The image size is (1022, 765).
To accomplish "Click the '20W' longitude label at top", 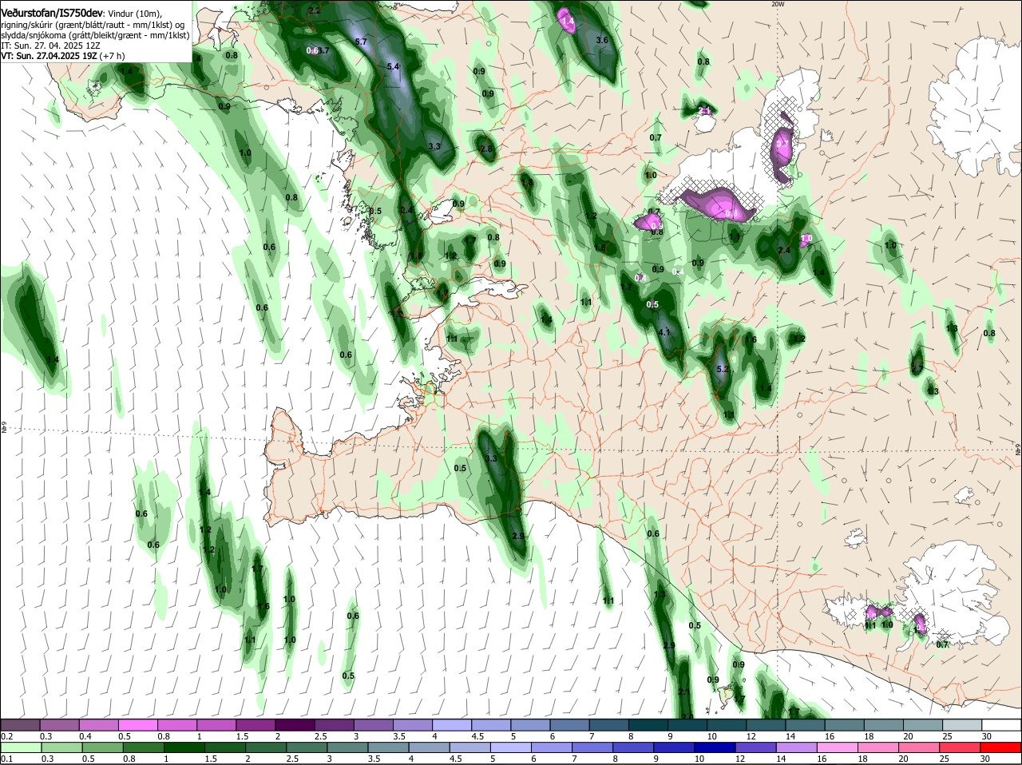I will (778, 4).
